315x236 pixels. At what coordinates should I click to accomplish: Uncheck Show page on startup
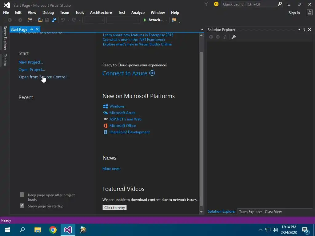point(22,206)
